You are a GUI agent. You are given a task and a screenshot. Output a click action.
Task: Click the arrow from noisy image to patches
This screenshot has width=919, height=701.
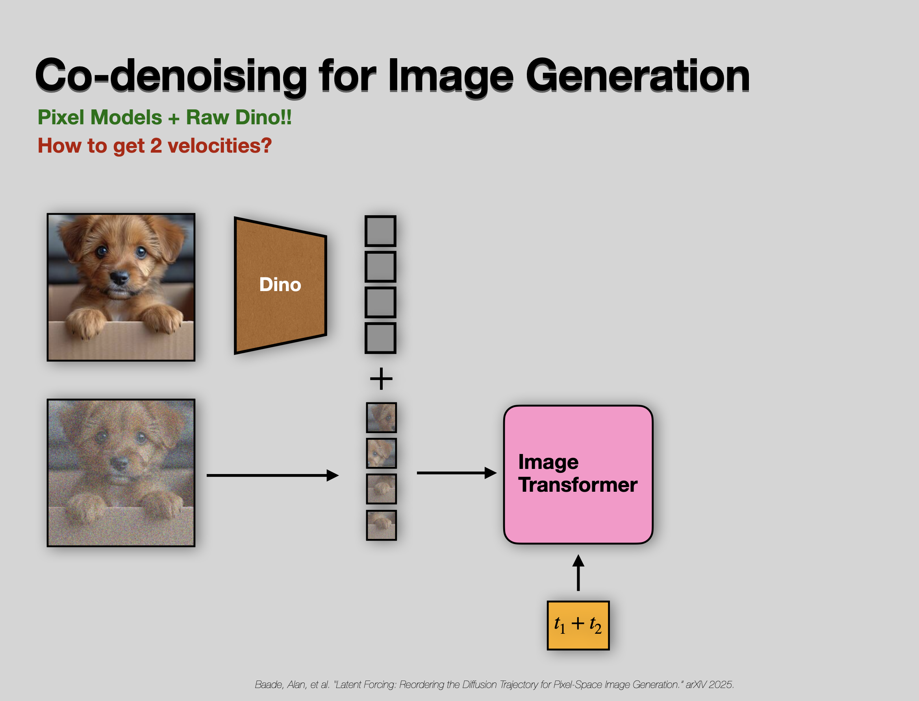[x=272, y=475]
